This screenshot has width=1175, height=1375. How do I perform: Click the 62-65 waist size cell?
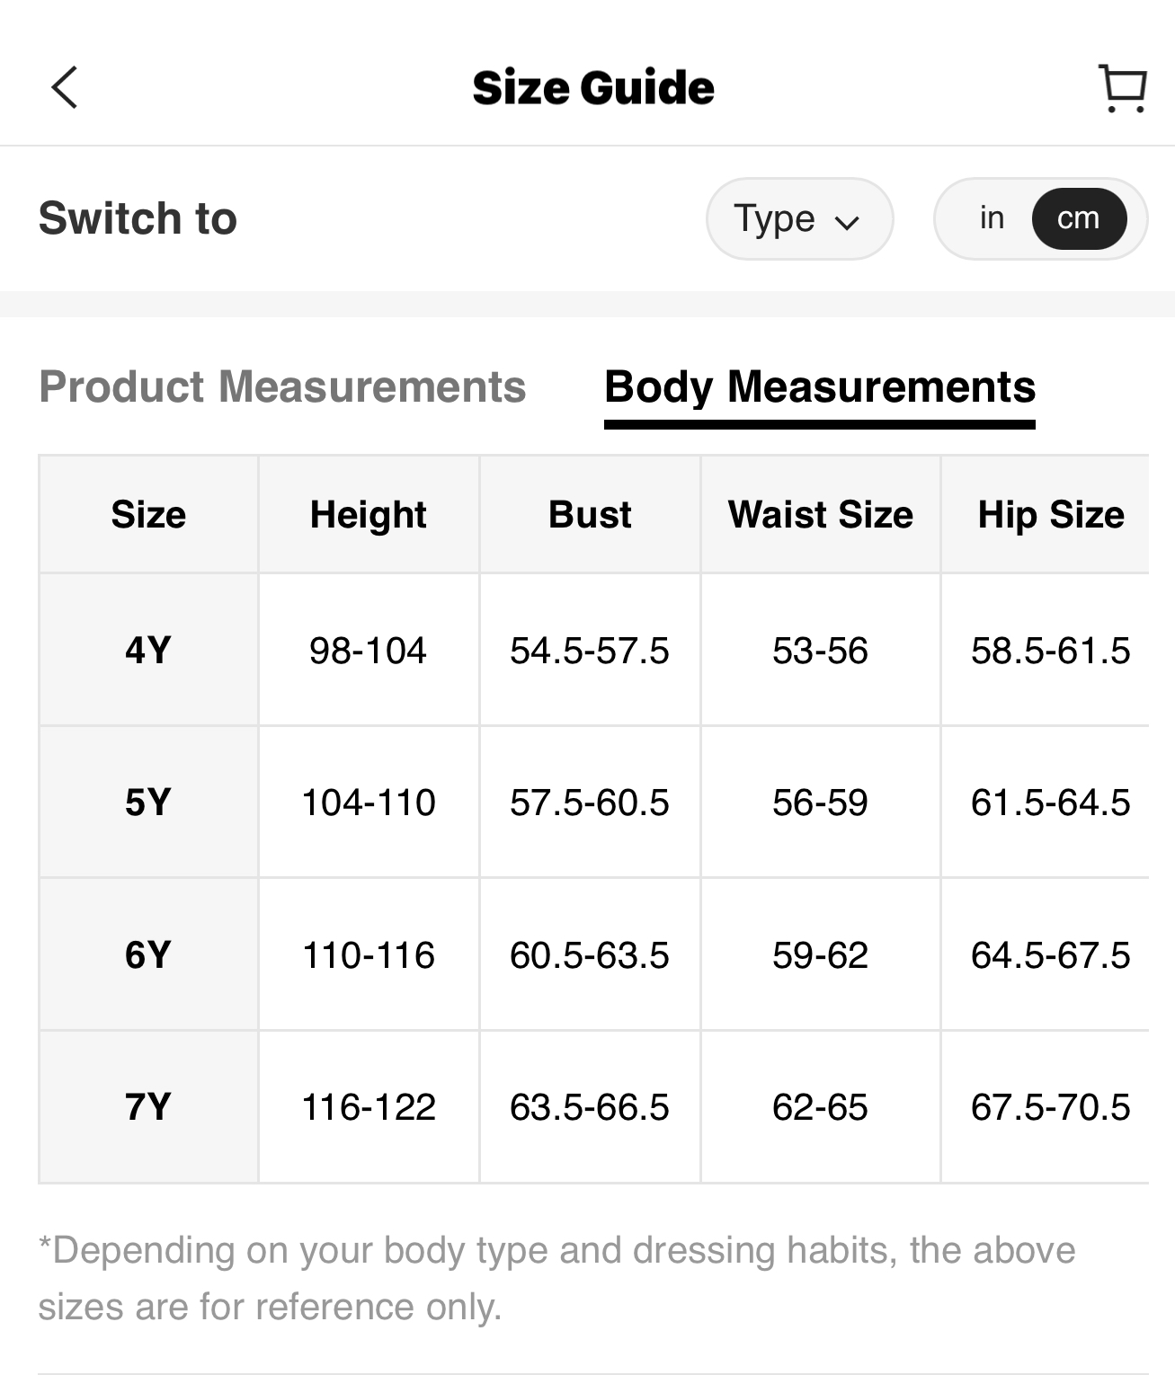820,1106
